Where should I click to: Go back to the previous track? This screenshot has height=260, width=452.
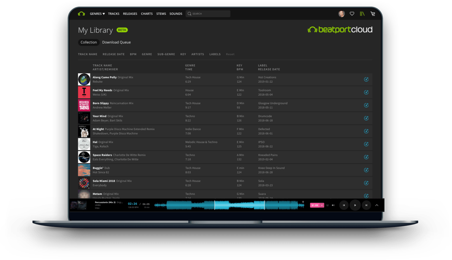[344, 205]
